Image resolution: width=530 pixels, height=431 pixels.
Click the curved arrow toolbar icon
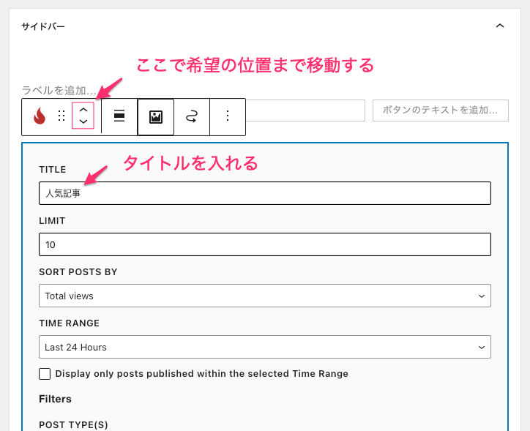pyautogui.click(x=192, y=116)
